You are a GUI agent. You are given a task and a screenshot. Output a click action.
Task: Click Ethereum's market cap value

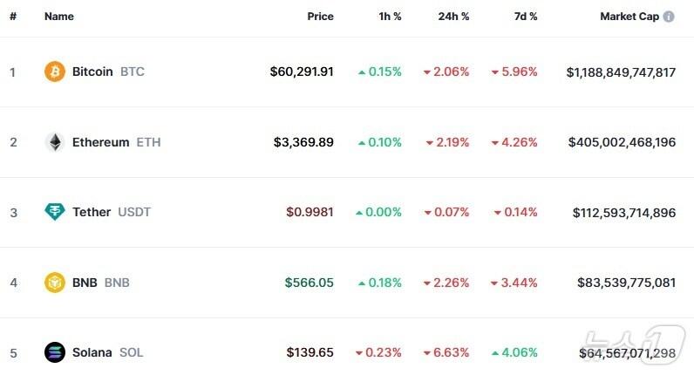click(x=622, y=142)
